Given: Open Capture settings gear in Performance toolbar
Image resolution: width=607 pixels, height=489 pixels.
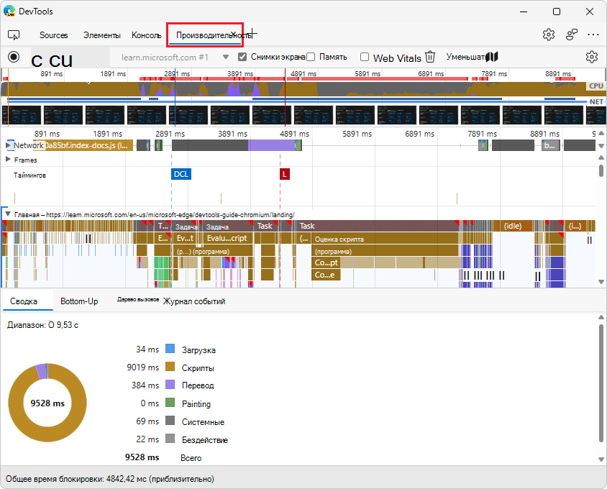Looking at the screenshot, I should [x=591, y=57].
